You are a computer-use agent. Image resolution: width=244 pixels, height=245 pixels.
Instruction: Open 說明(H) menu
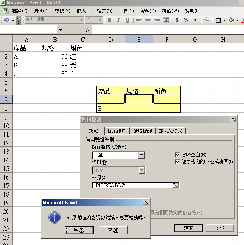tap(193, 11)
